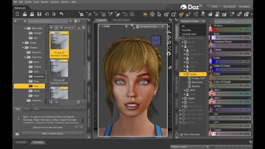265x149 pixels.
Task: Toggle the PS Merry favorite marker
Action: click(249, 26)
